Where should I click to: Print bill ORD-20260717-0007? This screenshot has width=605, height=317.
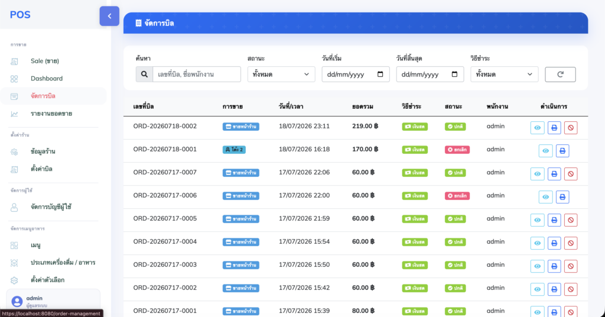point(554,174)
